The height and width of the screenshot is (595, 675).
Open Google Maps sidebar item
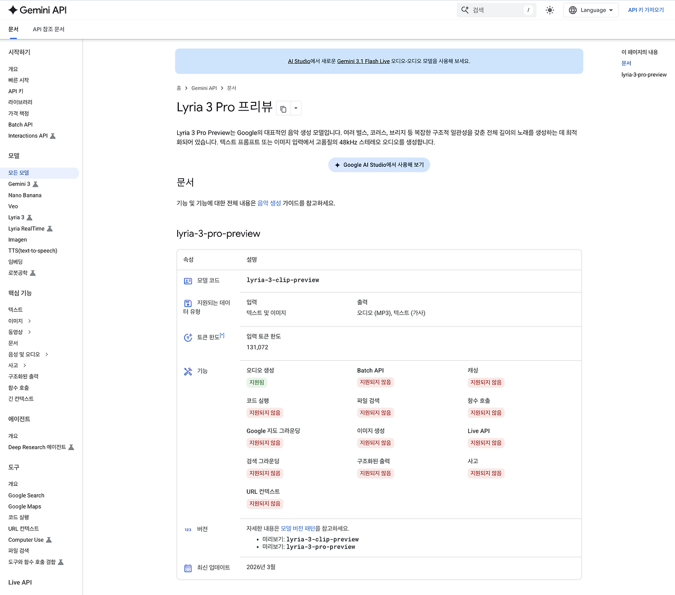(25, 506)
